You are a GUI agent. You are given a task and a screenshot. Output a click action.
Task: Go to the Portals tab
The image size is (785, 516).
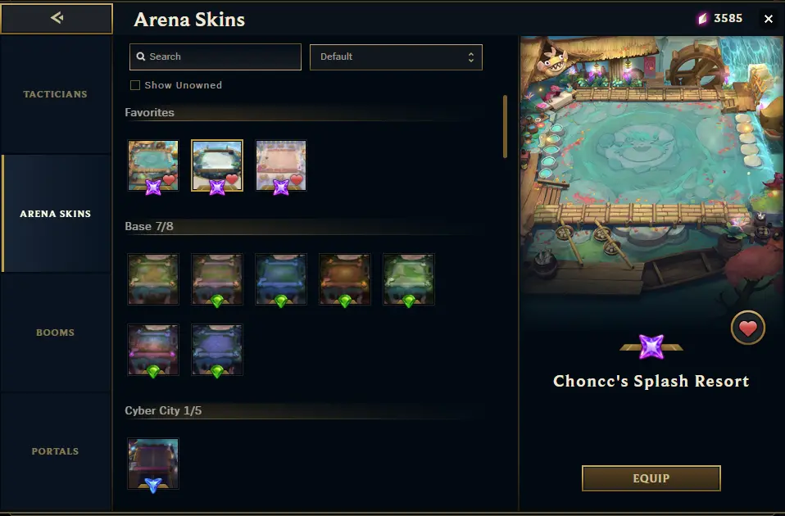56,451
